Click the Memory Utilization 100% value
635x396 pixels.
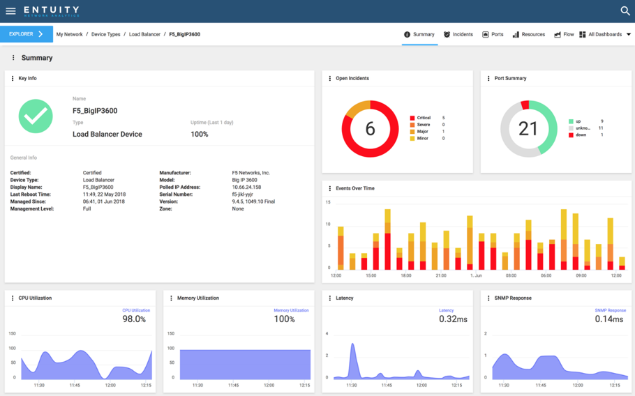(x=284, y=319)
